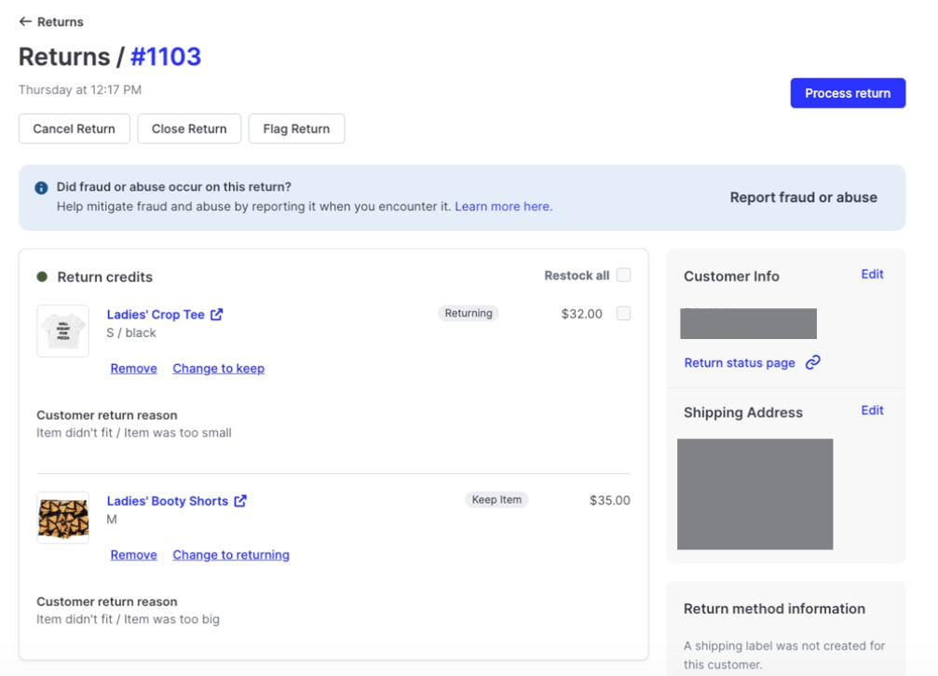
Task: Open order number #1103 link
Action: (x=165, y=57)
